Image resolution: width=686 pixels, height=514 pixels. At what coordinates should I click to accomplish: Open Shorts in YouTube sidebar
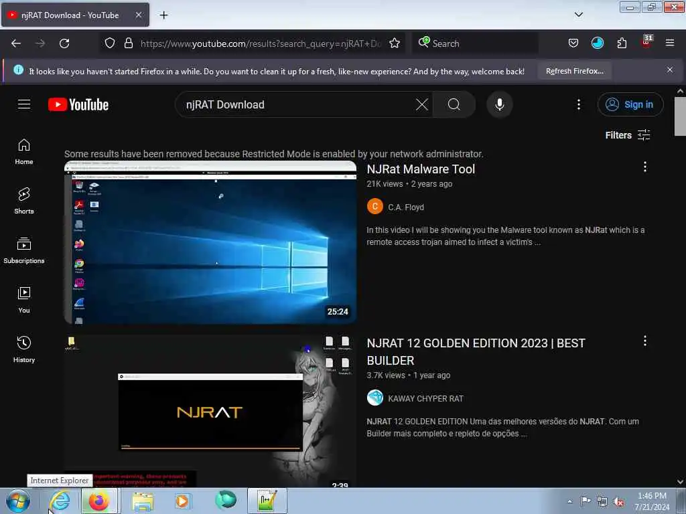pyautogui.click(x=24, y=201)
